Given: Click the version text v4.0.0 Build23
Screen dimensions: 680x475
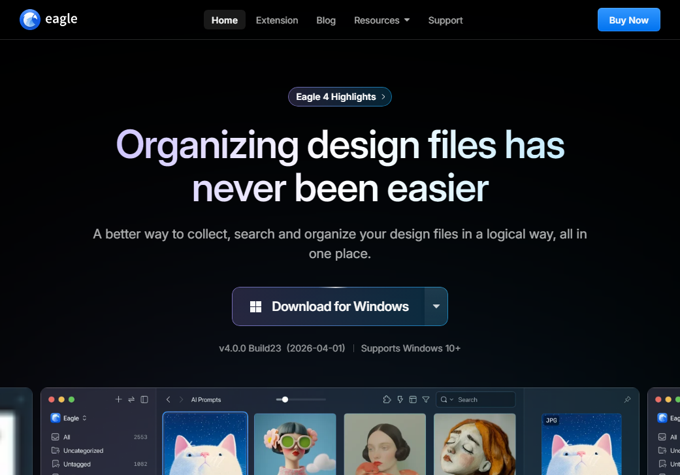Looking at the screenshot, I should [250, 348].
